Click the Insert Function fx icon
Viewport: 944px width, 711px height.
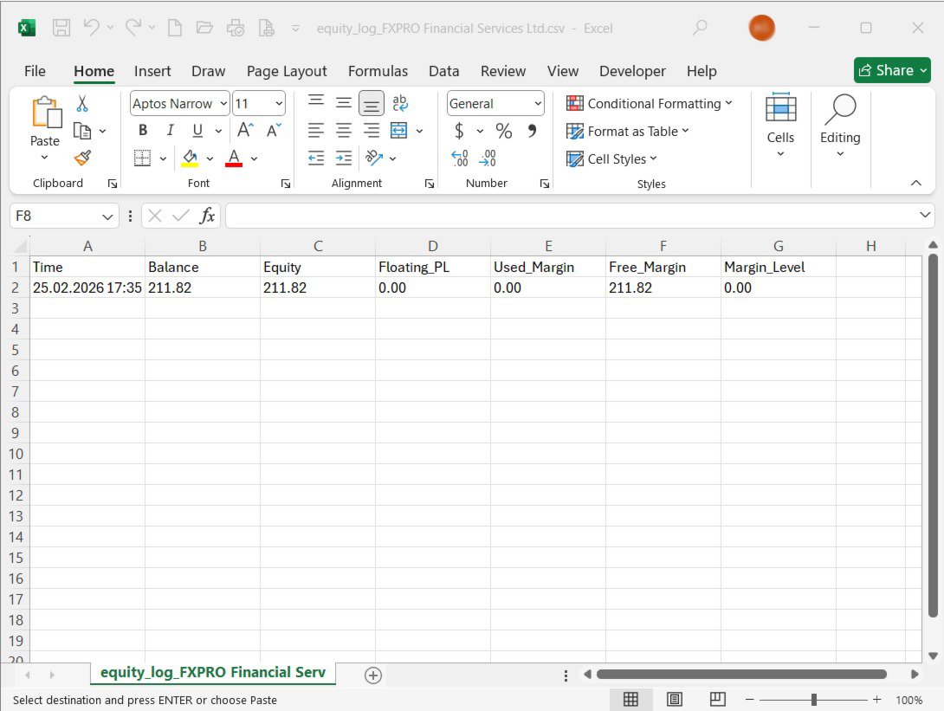pyautogui.click(x=207, y=216)
